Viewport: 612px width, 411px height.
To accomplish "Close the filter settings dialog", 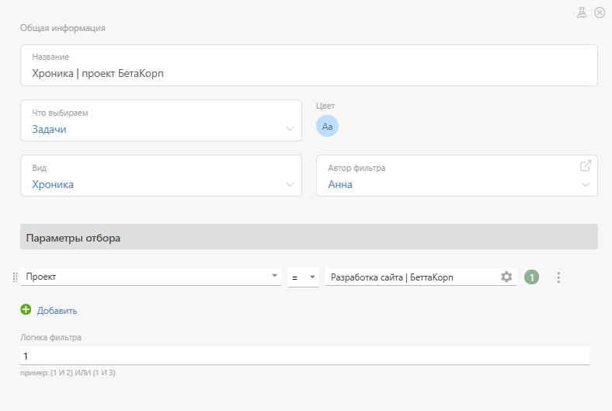I will (600, 12).
